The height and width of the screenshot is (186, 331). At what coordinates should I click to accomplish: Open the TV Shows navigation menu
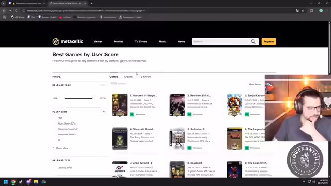pos(141,42)
